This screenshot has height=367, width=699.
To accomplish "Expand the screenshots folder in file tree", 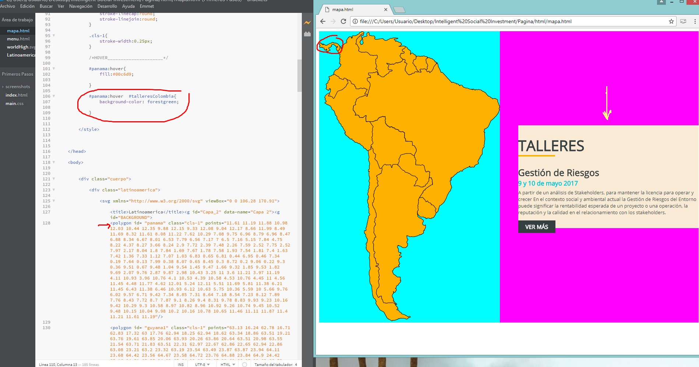I will [x=3, y=87].
